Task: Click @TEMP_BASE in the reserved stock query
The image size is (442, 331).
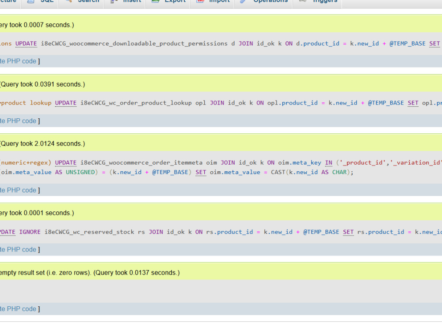Action: (321, 232)
